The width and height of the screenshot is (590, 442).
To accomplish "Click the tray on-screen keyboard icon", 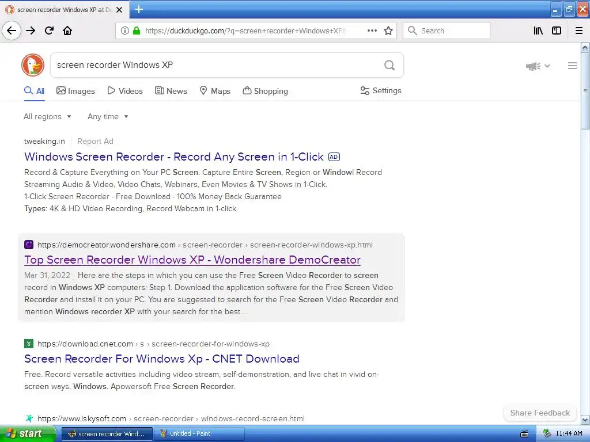I will [x=524, y=434].
